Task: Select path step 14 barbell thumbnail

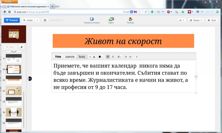Action: pyautogui.click(x=14, y=112)
